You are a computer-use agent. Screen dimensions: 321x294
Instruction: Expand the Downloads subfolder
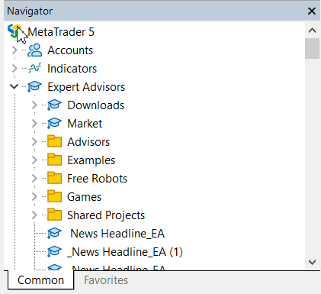[x=34, y=105]
